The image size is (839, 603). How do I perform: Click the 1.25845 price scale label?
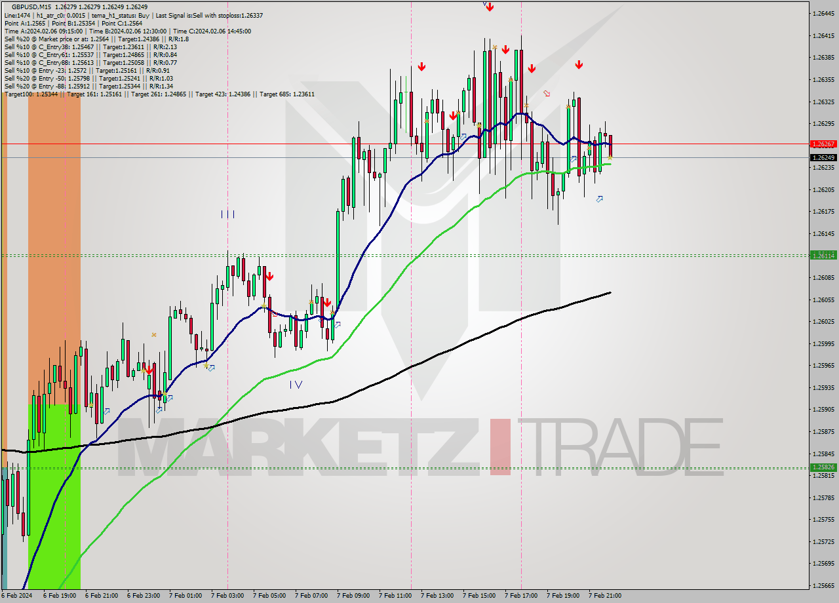pyautogui.click(x=823, y=454)
